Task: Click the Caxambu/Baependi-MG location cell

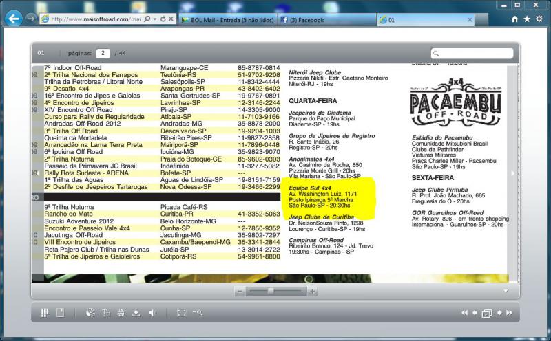Action: point(196,242)
